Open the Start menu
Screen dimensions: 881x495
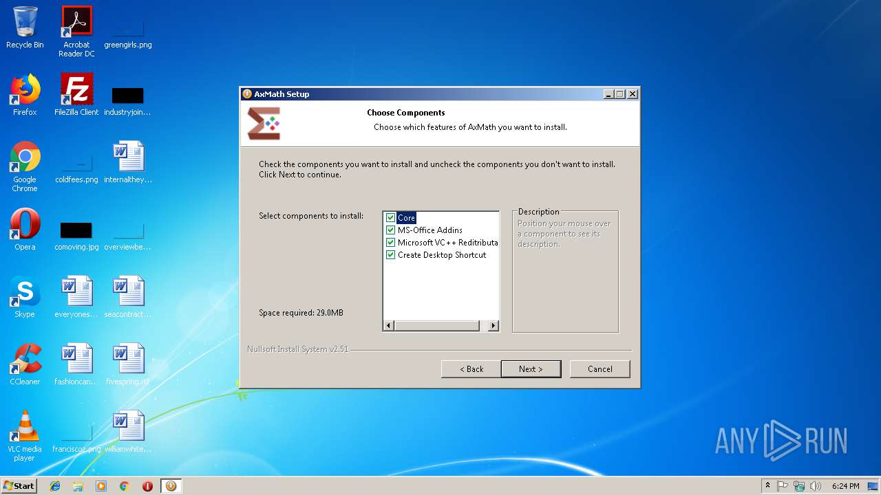[19, 486]
